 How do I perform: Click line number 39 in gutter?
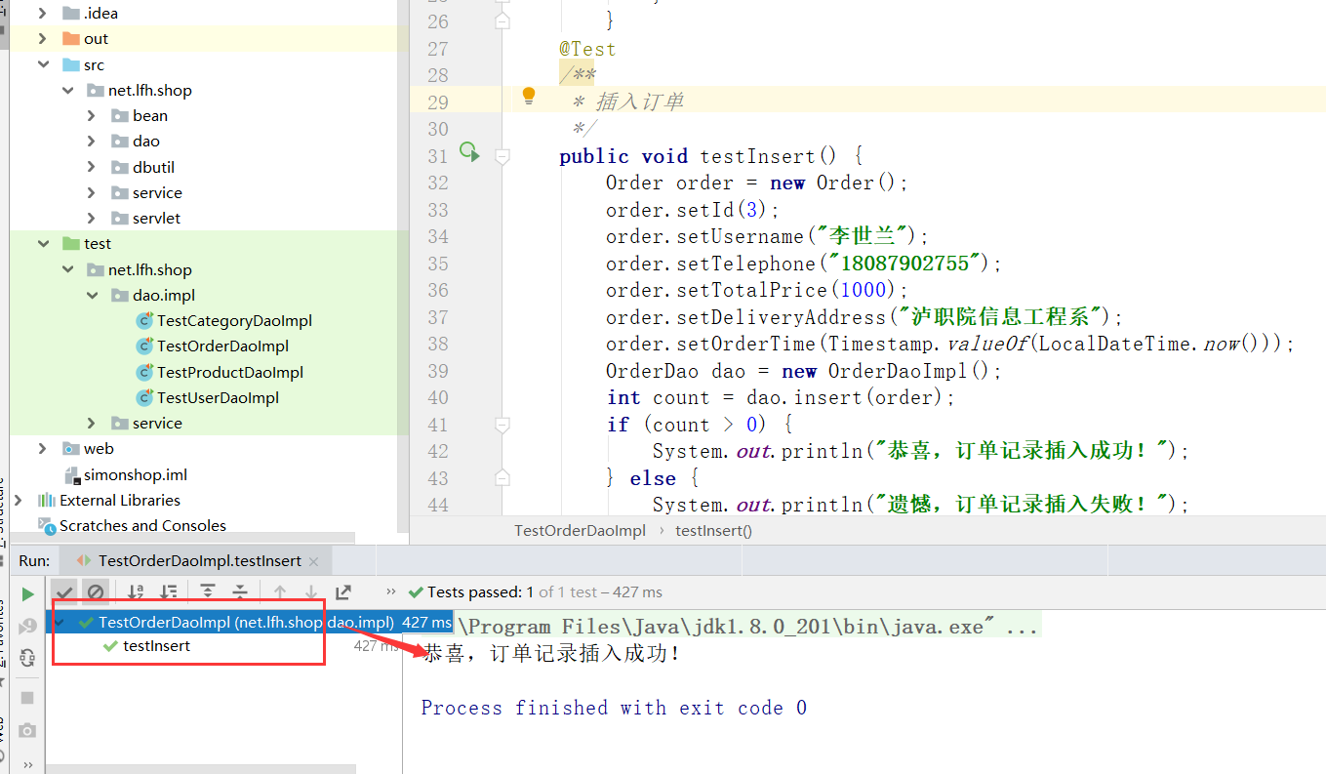[x=437, y=371]
